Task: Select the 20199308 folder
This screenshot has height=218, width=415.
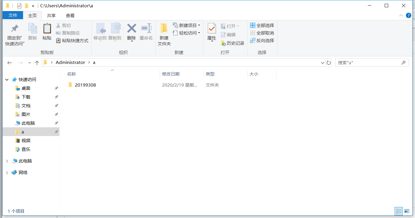Action: coord(85,85)
